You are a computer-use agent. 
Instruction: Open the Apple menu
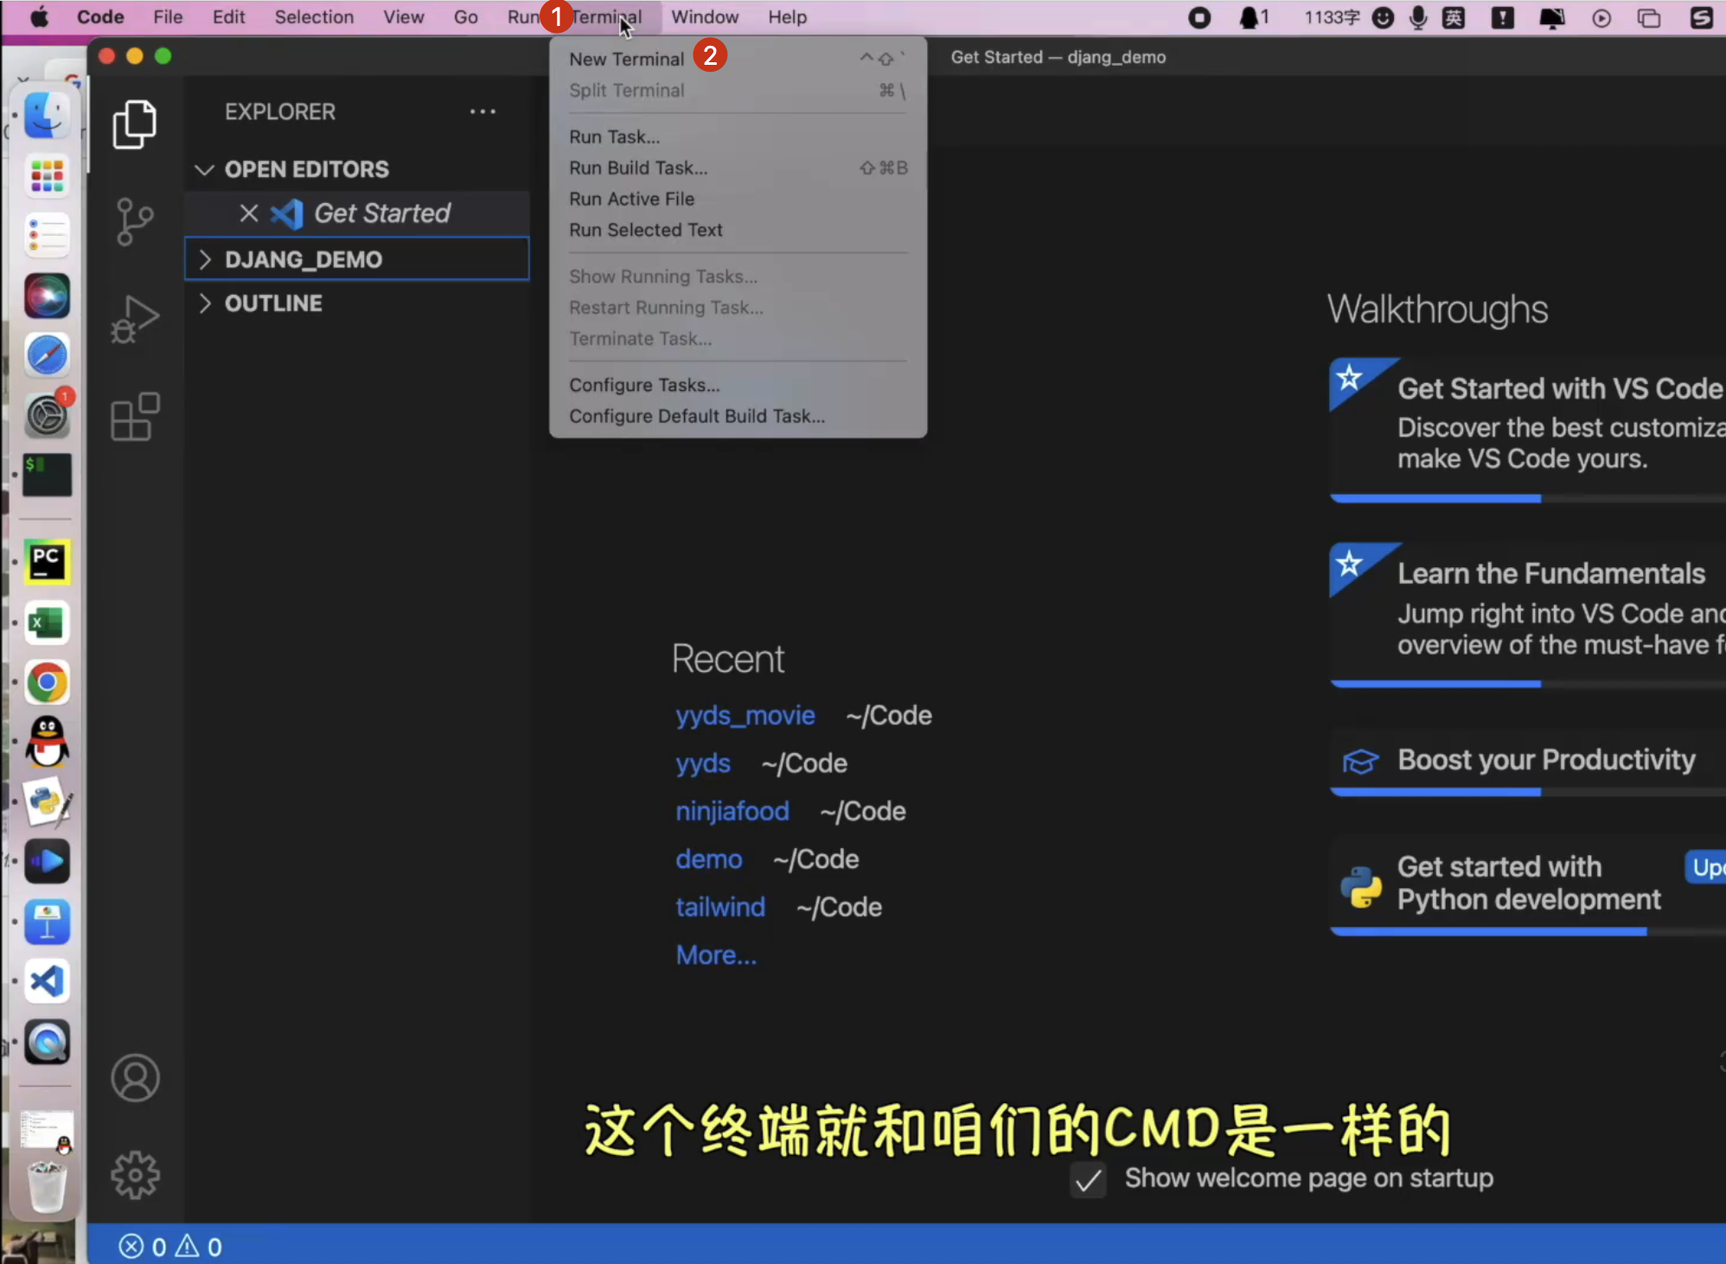(40, 17)
